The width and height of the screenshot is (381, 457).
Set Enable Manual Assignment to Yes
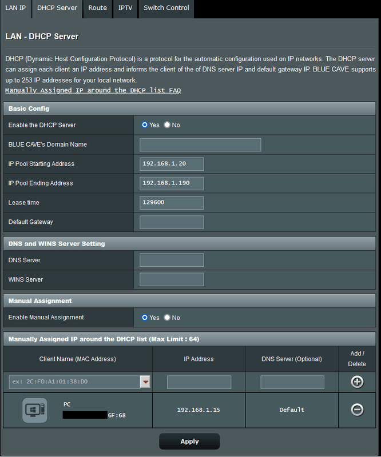[x=145, y=318]
